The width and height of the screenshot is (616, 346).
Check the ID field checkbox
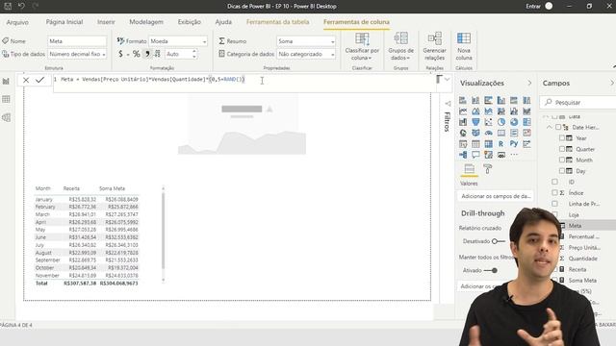tap(554, 182)
